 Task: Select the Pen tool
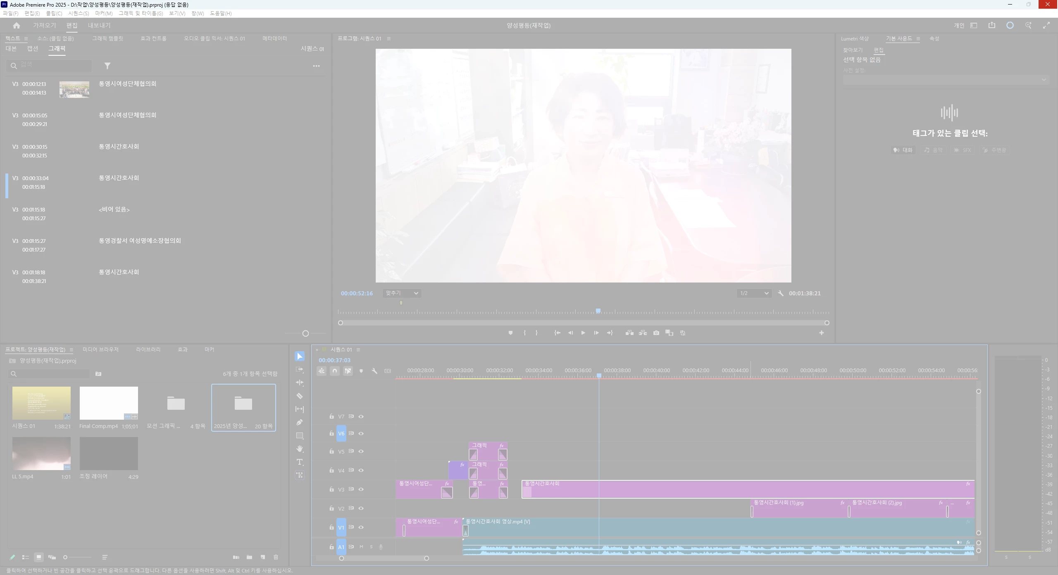[300, 422]
